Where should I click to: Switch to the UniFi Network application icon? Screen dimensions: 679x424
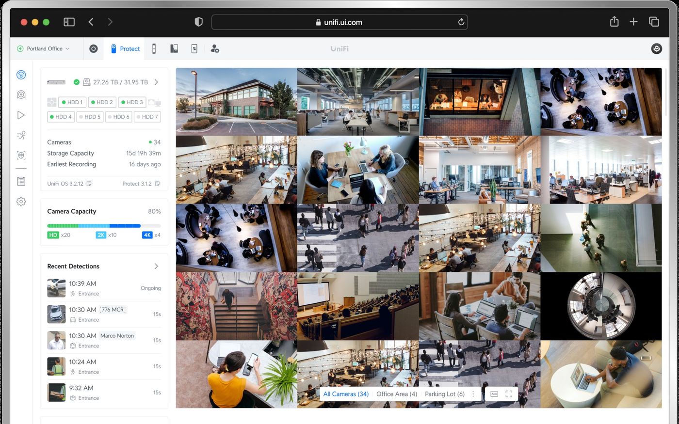[x=94, y=49]
